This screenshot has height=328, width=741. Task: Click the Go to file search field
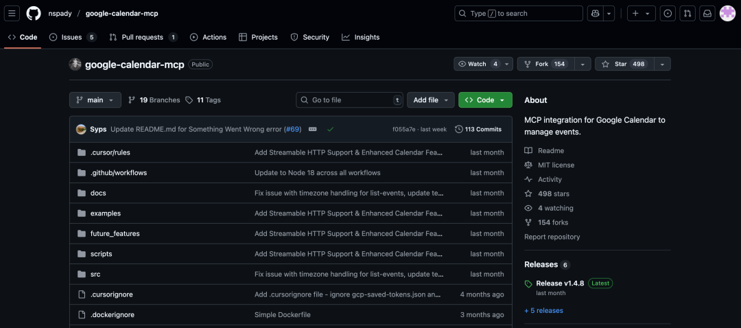350,99
